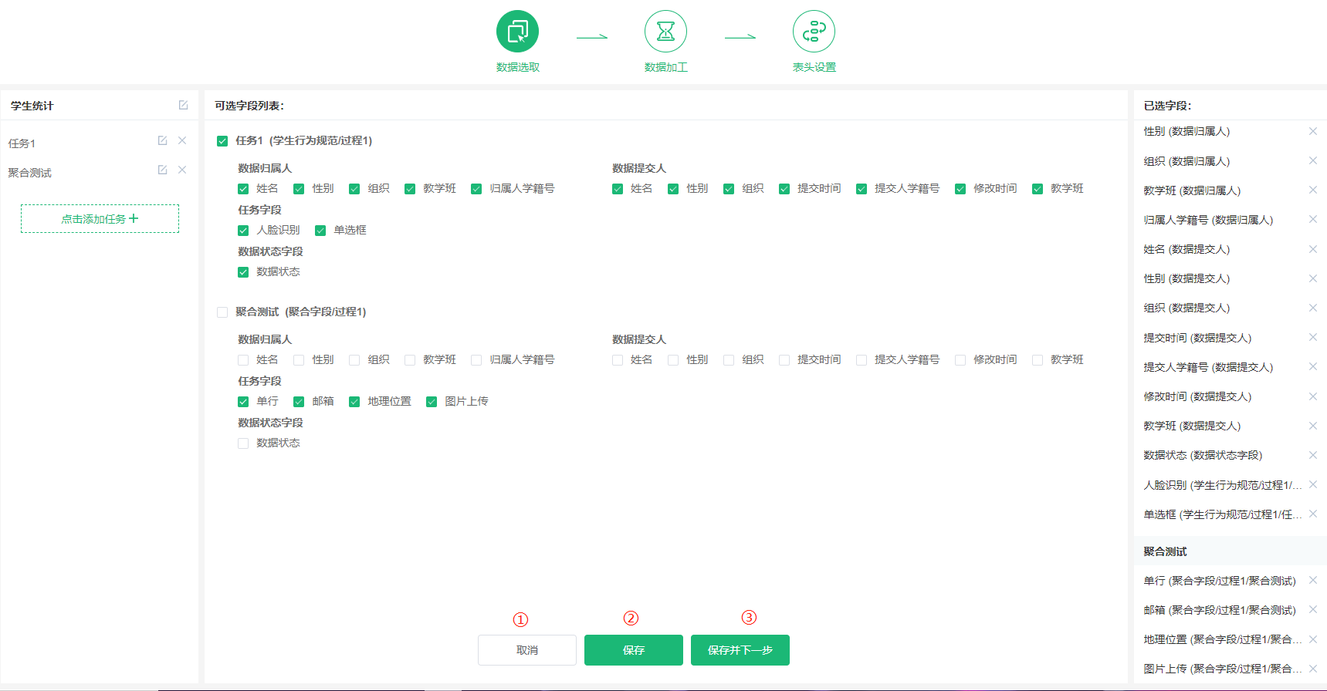Click 点击添加任务 to add a task

click(x=100, y=219)
